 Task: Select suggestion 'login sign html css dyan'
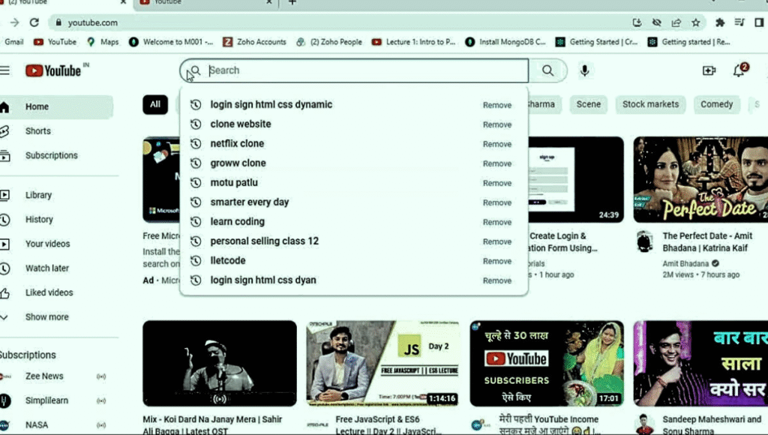pyautogui.click(x=263, y=280)
